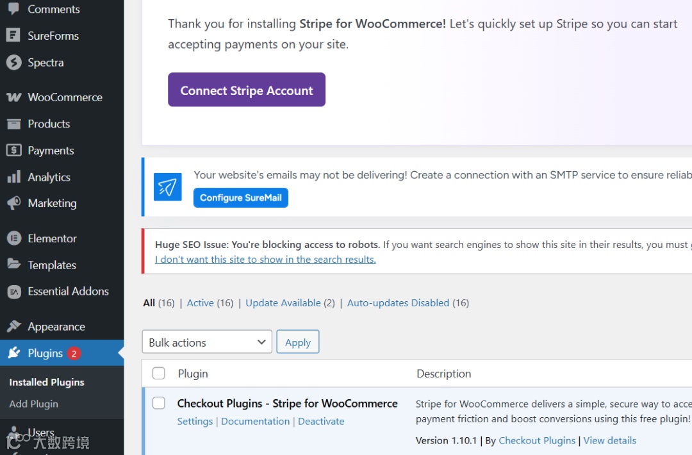Click the Comments speech bubble icon

(13, 8)
